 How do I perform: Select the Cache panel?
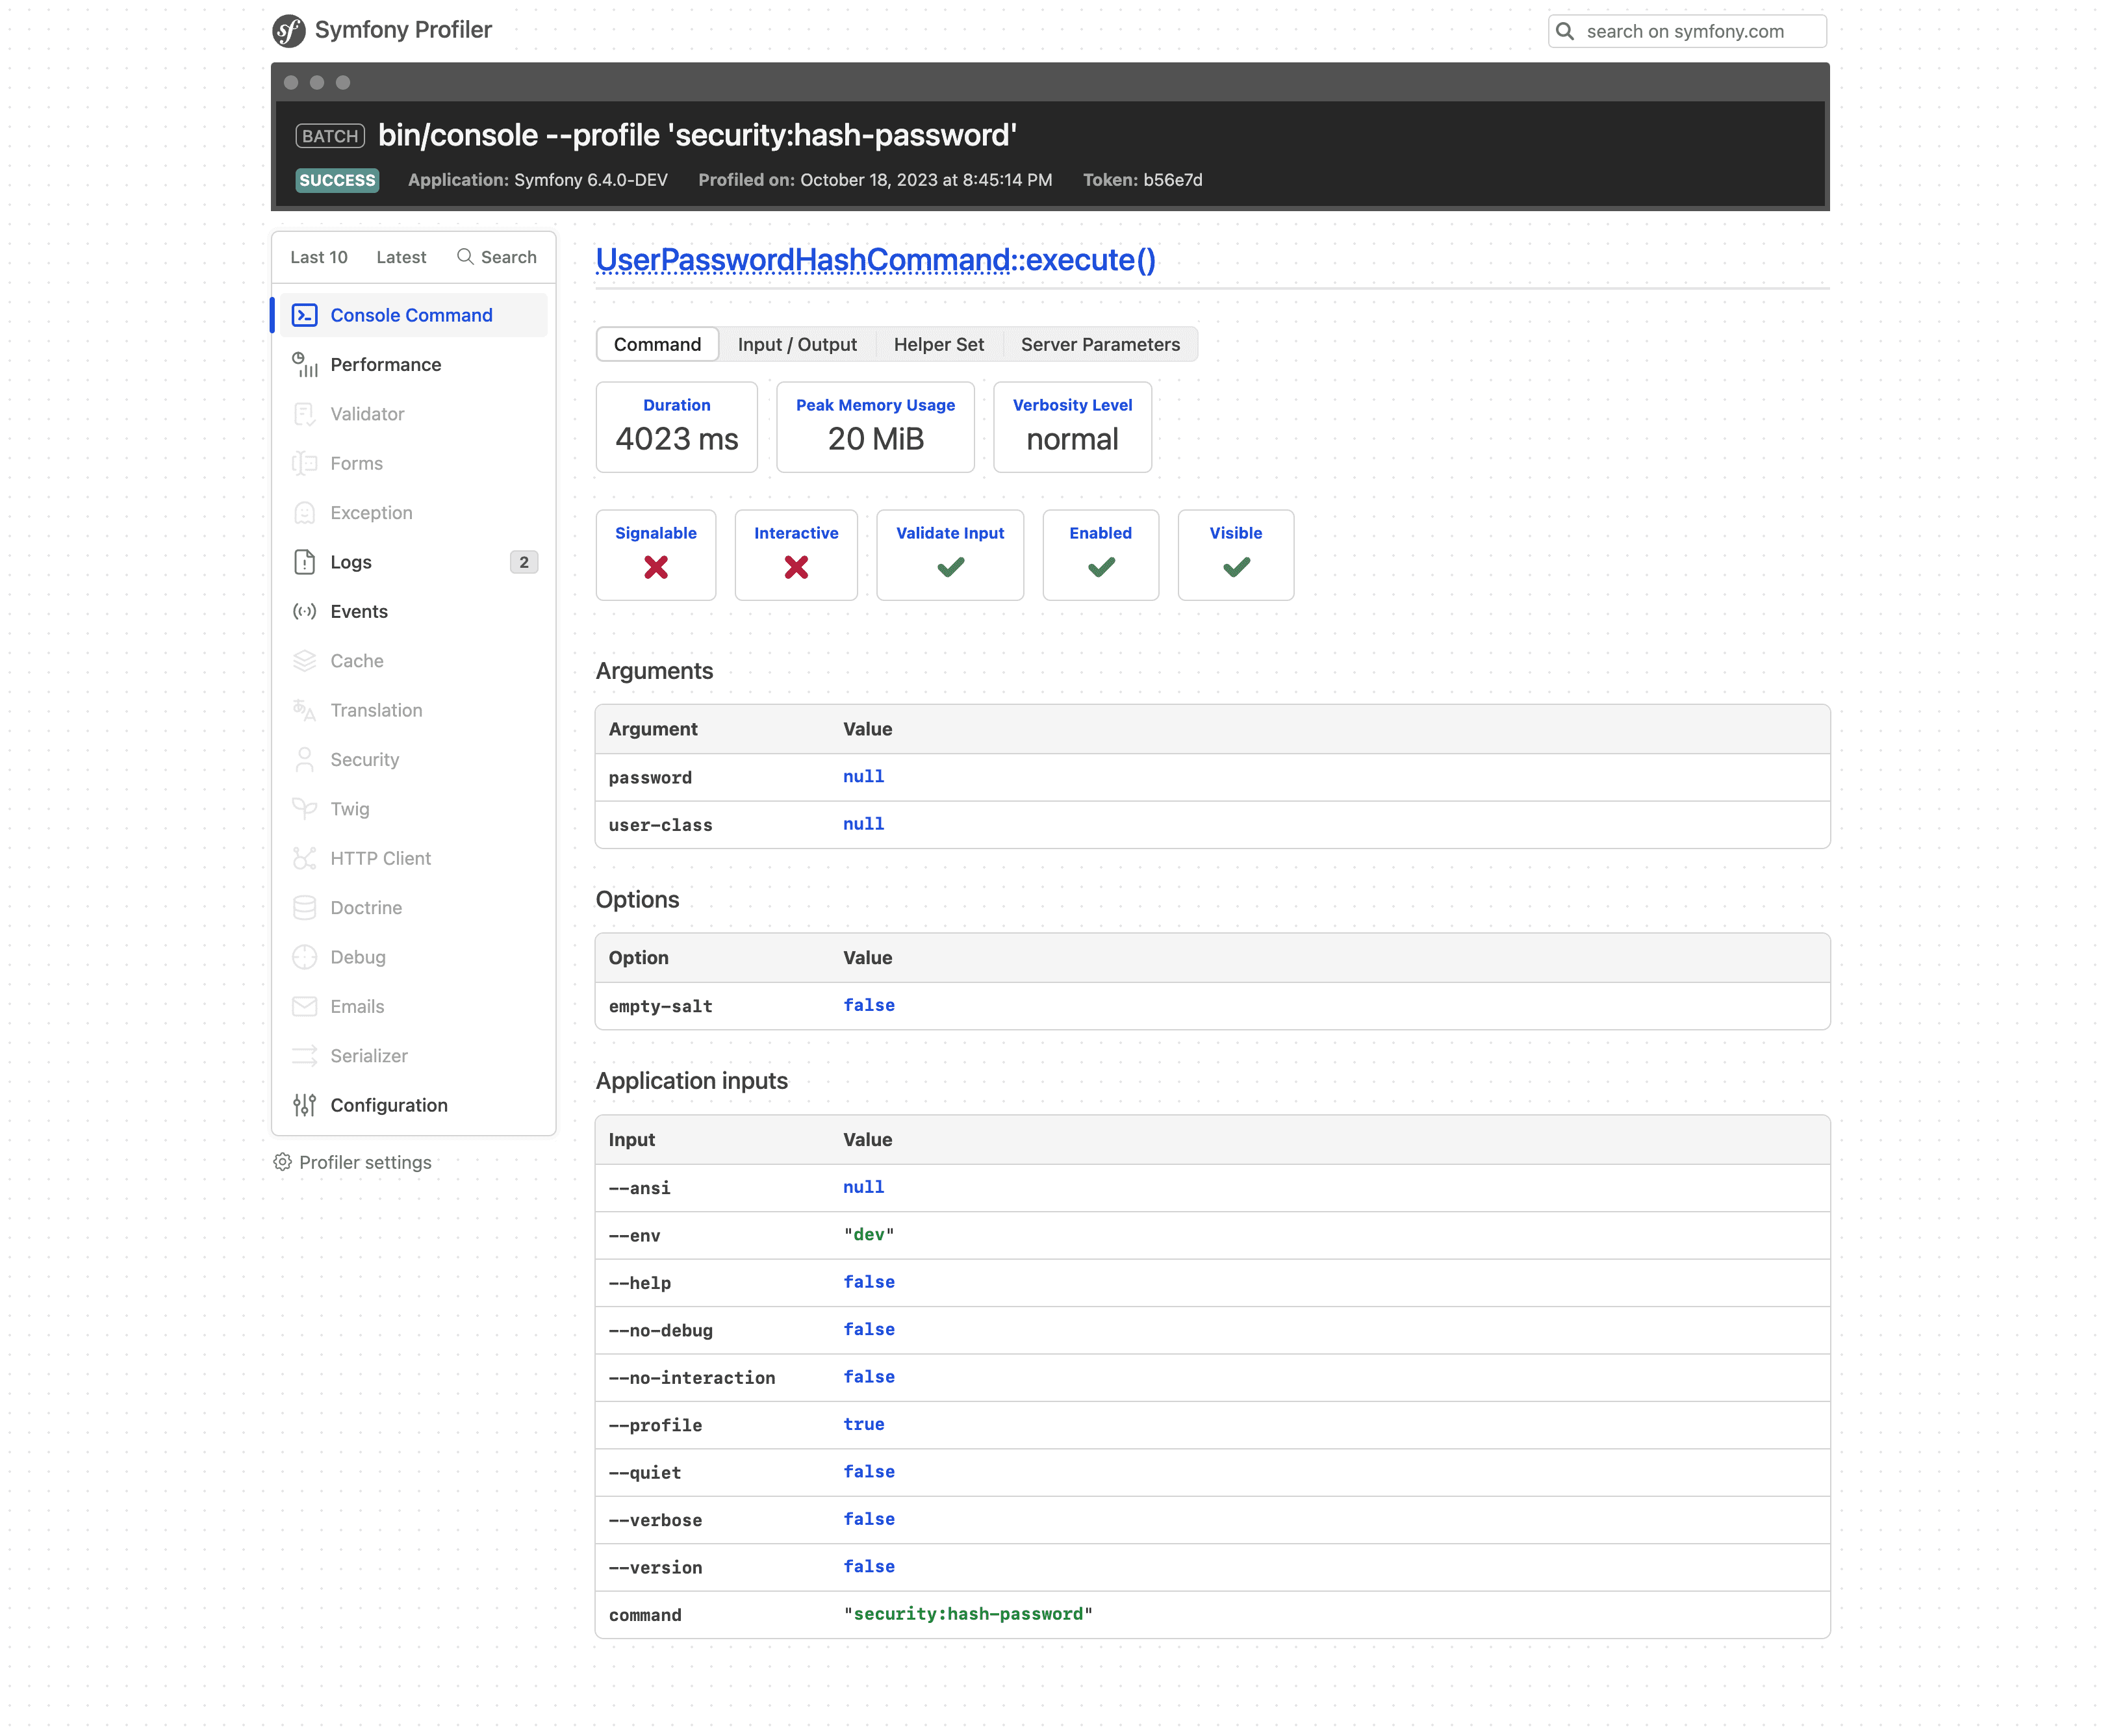point(356,661)
